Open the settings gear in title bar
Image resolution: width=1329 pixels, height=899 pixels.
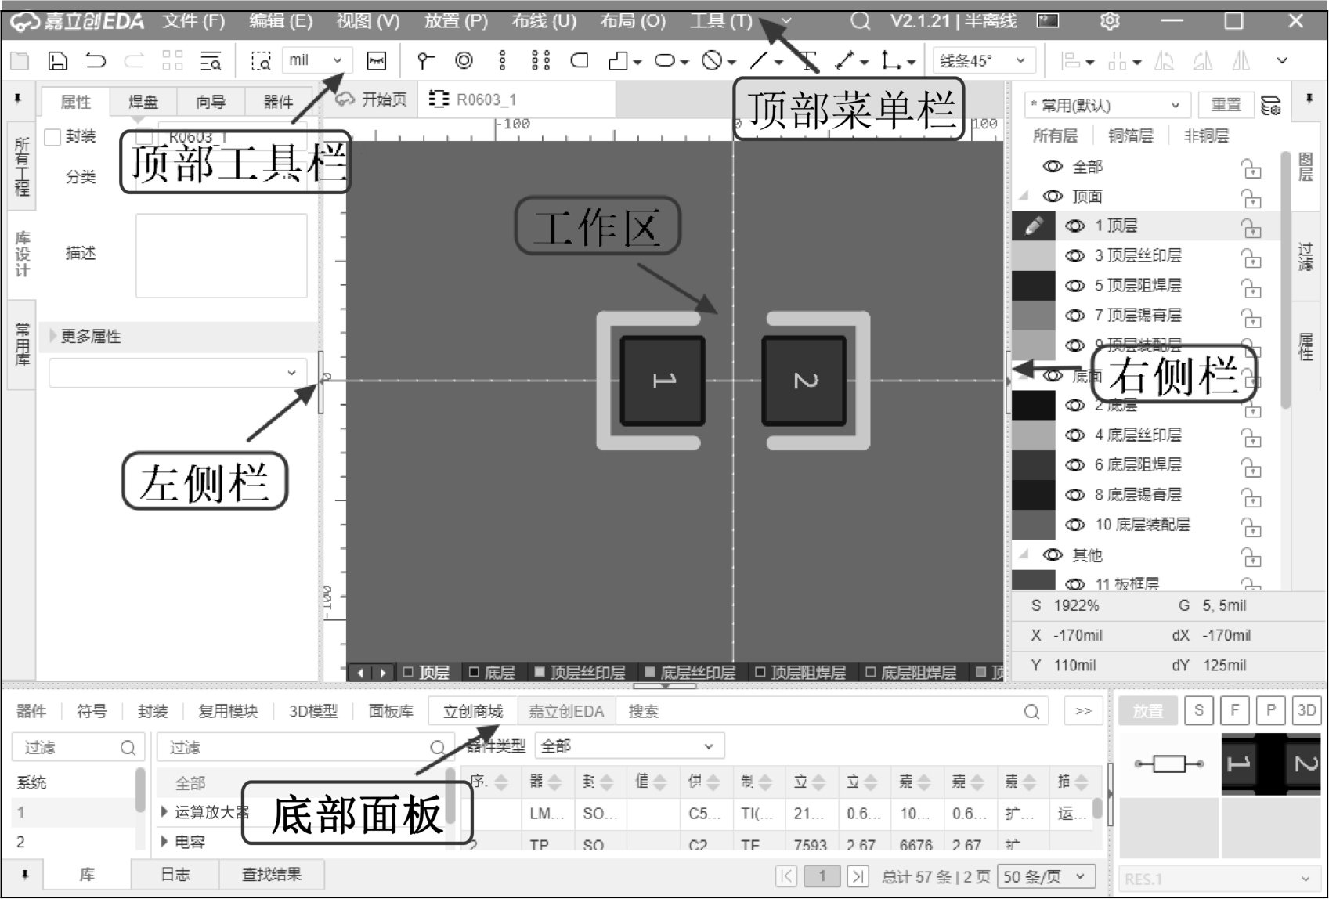(1110, 21)
